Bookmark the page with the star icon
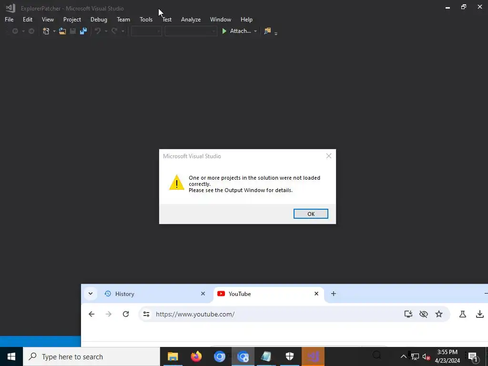 pyautogui.click(x=439, y=314)
